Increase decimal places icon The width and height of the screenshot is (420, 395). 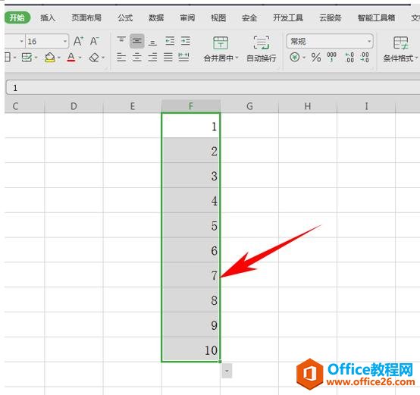[x=349, y=58]
